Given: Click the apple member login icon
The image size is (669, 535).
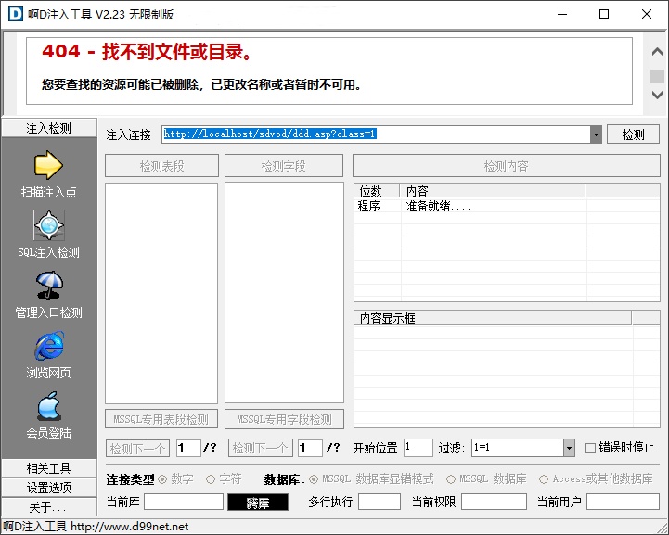Looking at the screenshot, I should 48,406.
